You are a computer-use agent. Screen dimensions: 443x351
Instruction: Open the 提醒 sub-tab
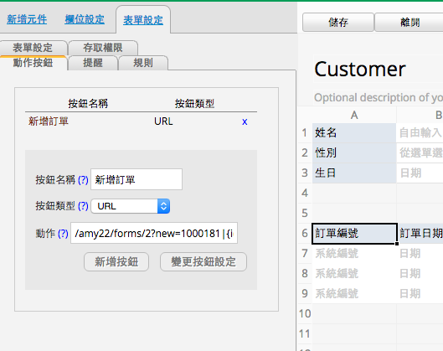pos(93,63)
